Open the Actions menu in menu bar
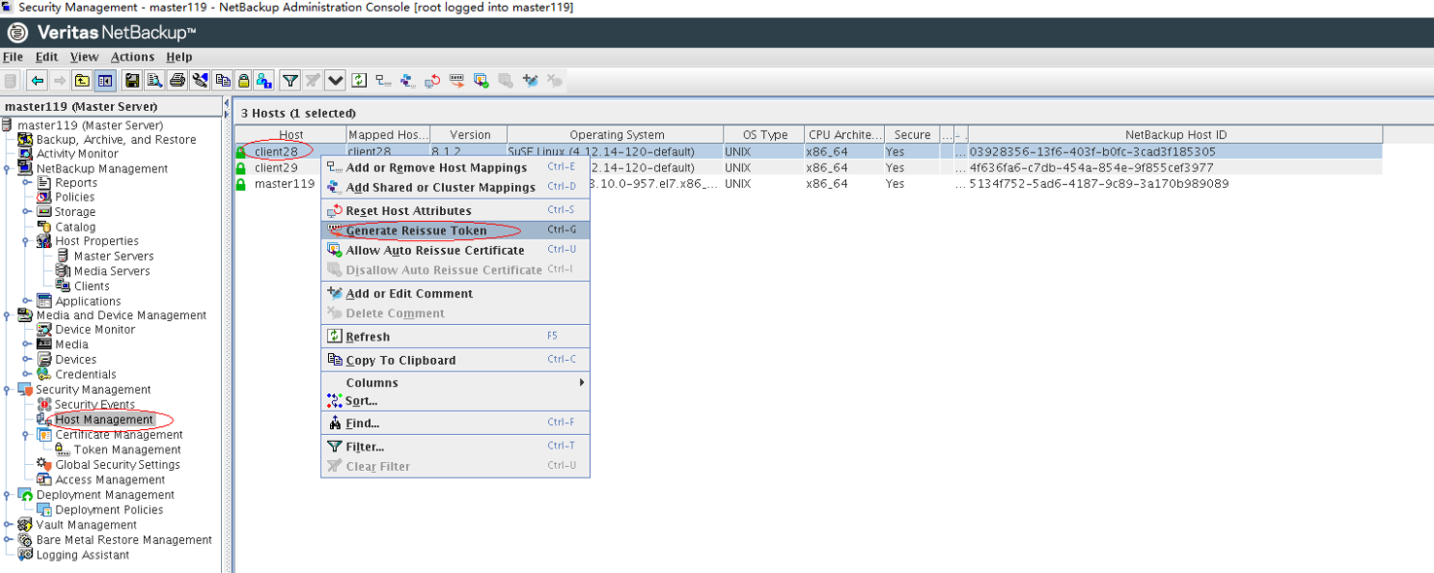Image resolution: width=1434 pixels, height=573 pixels. pos(132,56)
